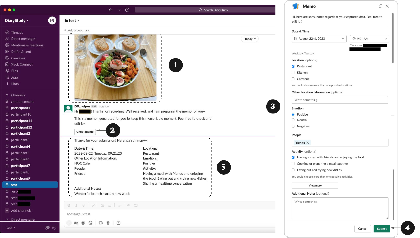This screenshot has width=420, height=238.
Task: Open Slack Connect in sidebar
Action: click(x=21, y=64)
